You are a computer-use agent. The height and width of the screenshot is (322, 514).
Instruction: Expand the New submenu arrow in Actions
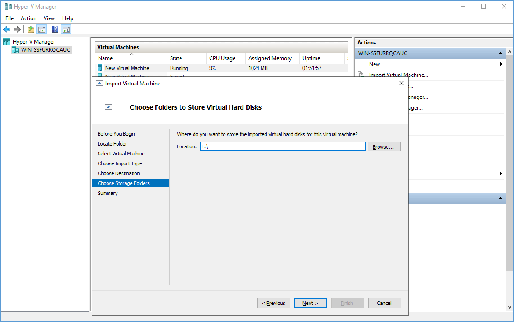(x=501, y=64)
